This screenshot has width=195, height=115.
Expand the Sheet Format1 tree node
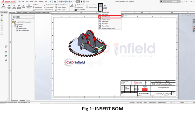[x=15, y=28]
